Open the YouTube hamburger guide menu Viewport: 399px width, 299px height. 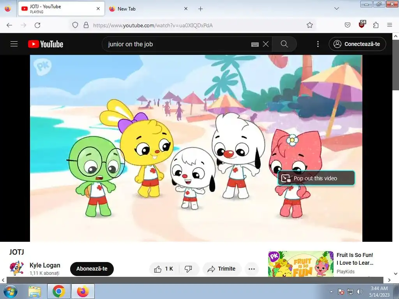click(x=14, y=44)
